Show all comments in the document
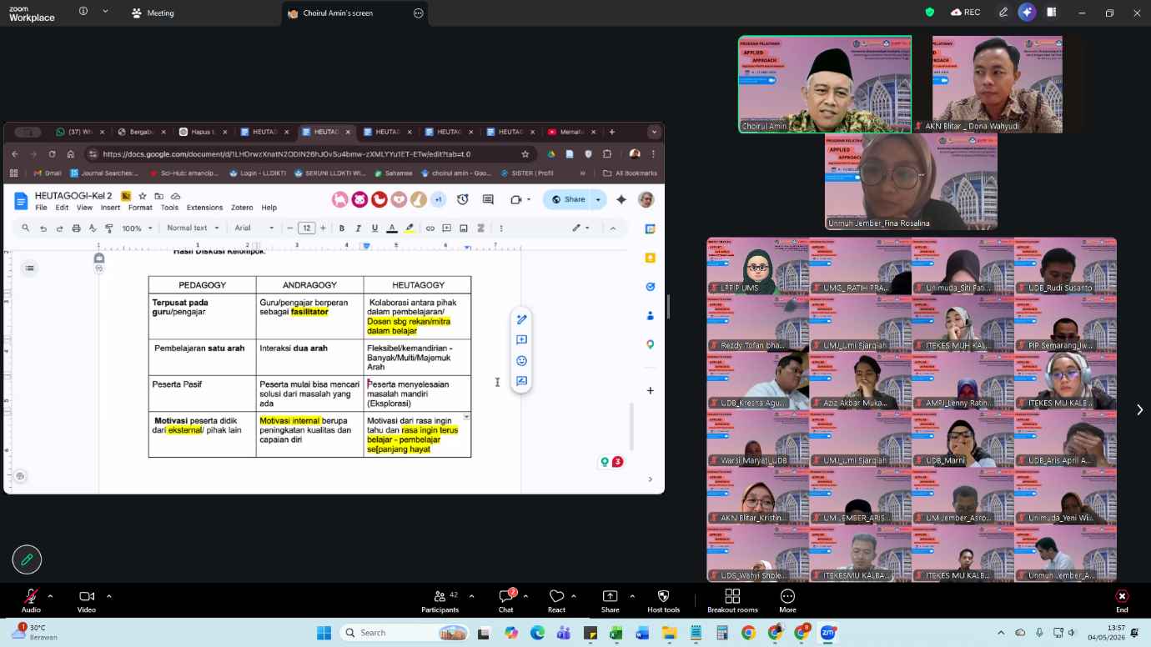Viewport: 1151px width, 647px height. point(488,199)
